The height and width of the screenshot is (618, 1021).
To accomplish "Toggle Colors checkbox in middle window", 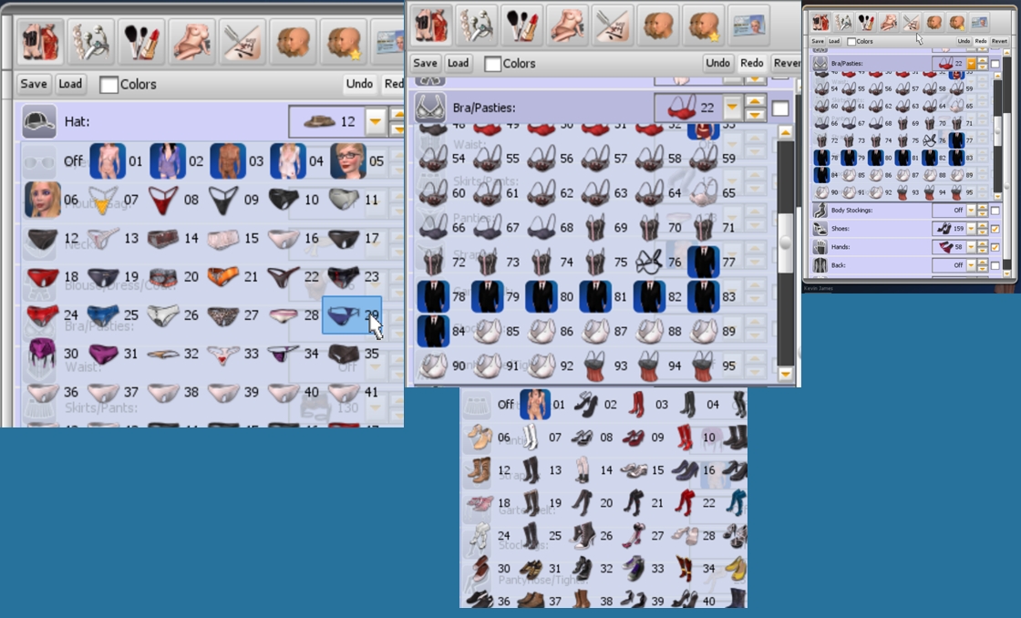I will [493, 64].
